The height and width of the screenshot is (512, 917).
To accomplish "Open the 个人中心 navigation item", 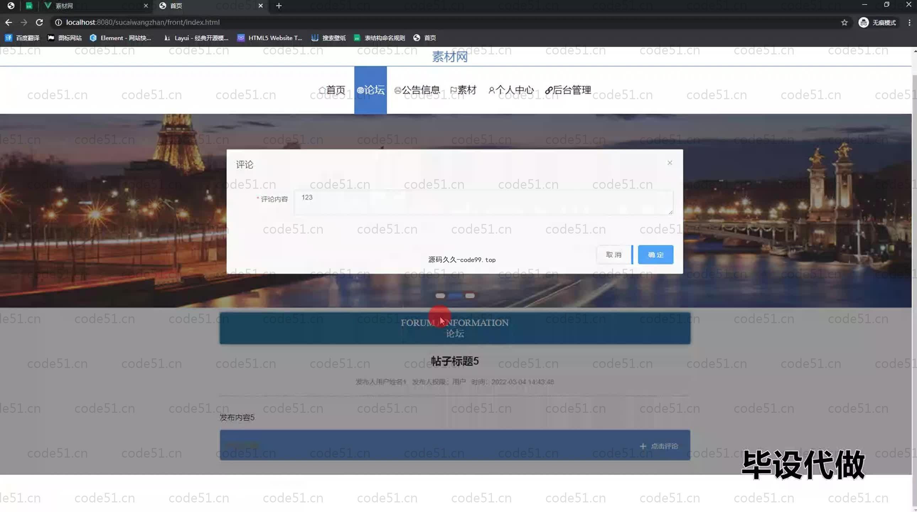I will point(511,90).
